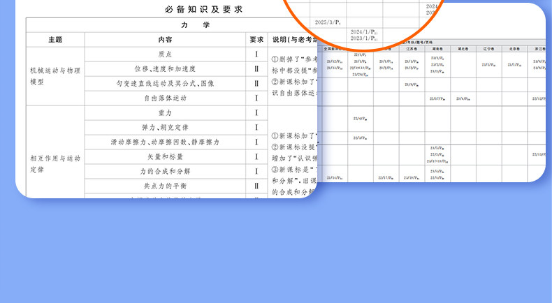Click requirement level Ⅱ of 匀变速直线运动 row

[256, 83]
